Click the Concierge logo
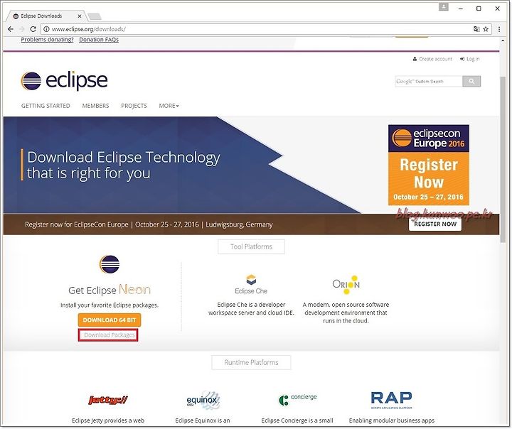 click(297, 399)
